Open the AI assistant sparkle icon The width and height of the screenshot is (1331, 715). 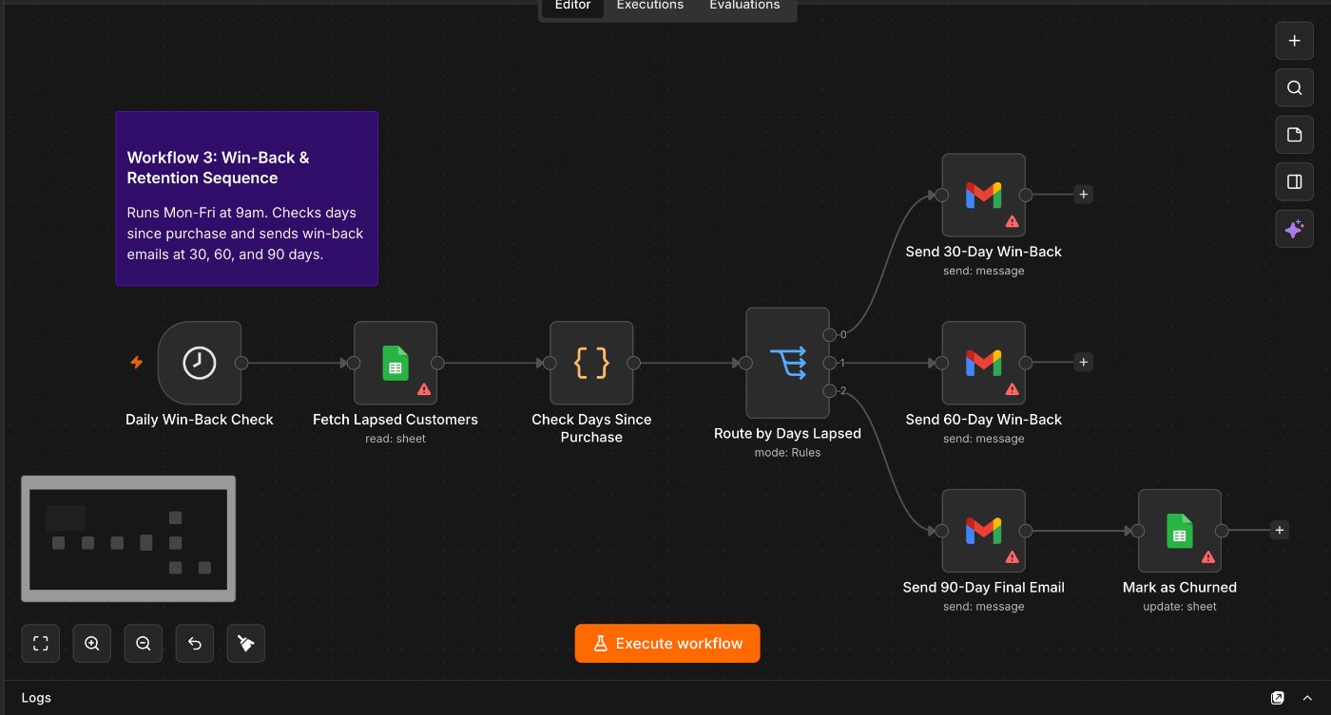[1294, 229]
